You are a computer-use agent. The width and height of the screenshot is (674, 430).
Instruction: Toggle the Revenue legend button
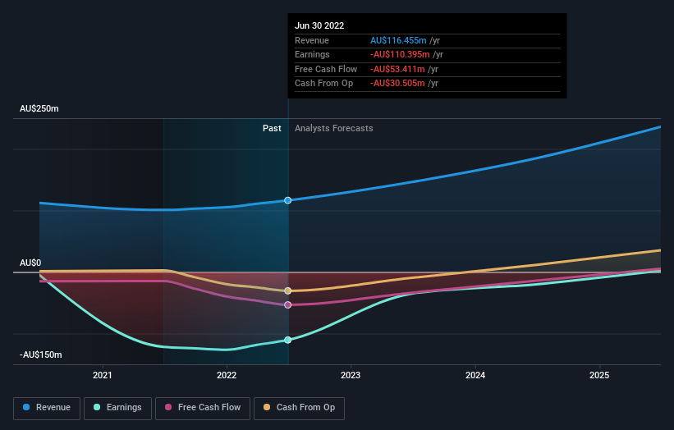(x=47, y=408)
